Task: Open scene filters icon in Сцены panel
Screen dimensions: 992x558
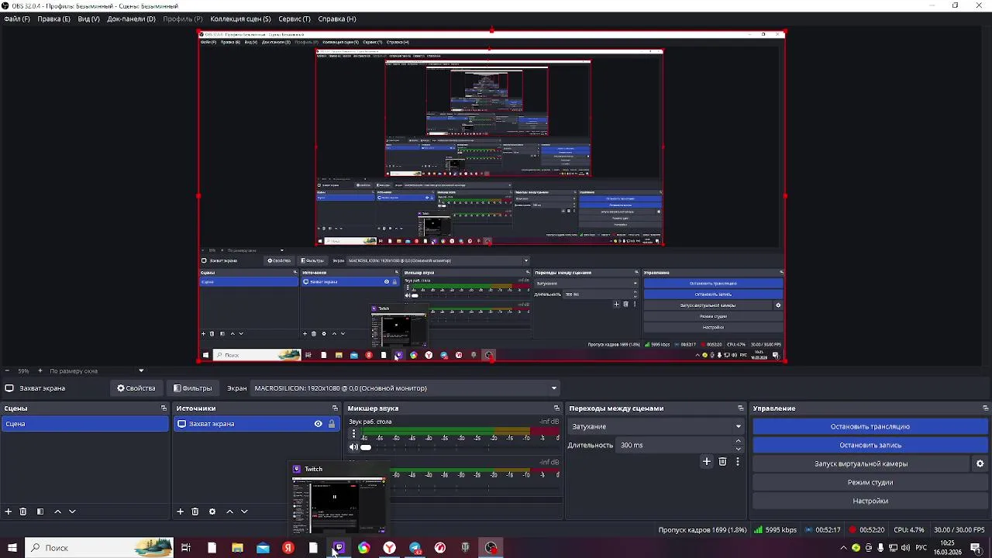Action: [40, 511]
